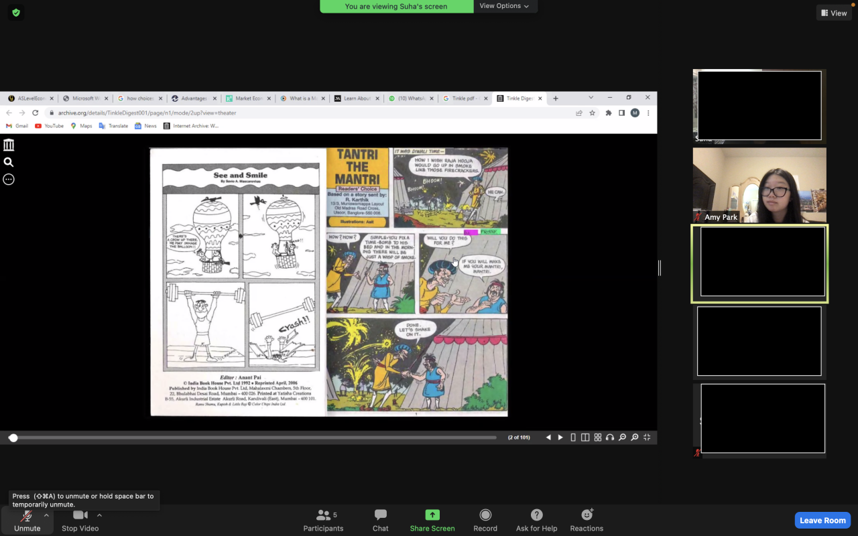Viewport: 858px width, 536px height.
Task: Open the News bookmark
Action: point(145,126)
